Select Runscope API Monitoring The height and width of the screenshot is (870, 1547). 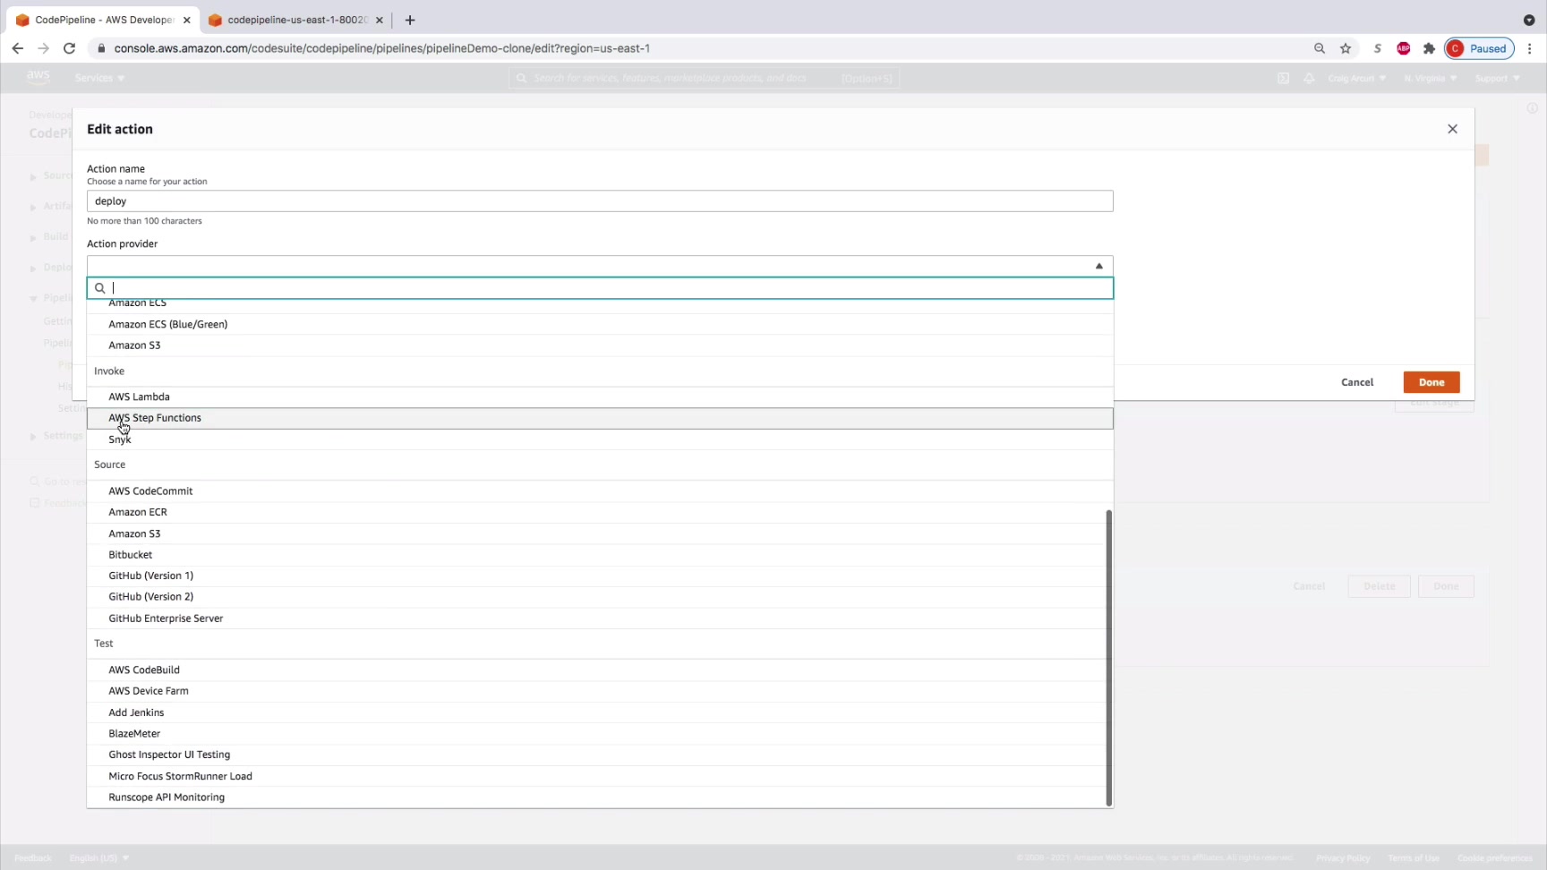(x=600, y=797)
